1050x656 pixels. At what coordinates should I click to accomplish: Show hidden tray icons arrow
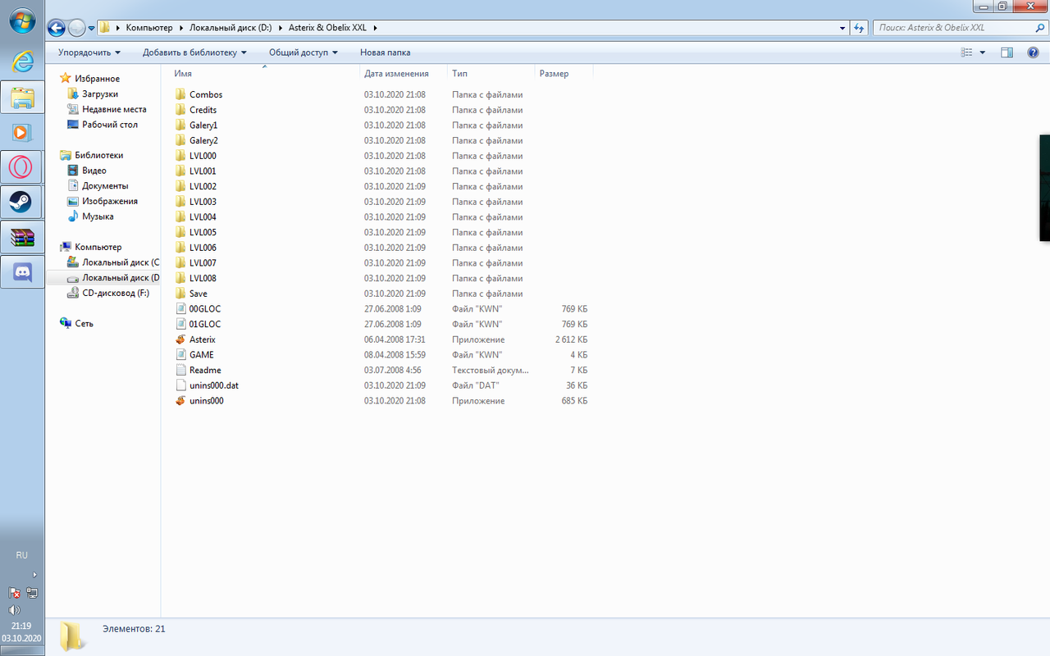coord(34,575)
